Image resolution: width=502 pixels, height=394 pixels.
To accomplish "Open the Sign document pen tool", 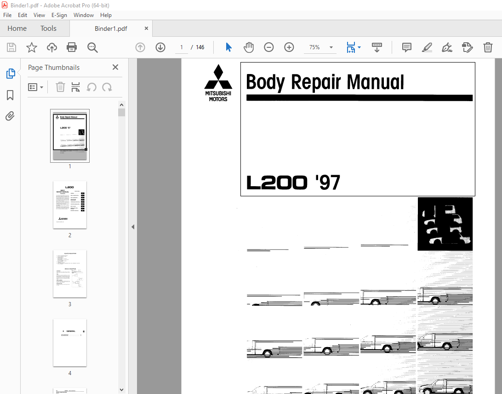I will pos(447,47).
